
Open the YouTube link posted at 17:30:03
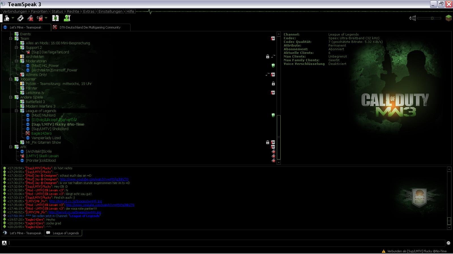tap(94, 179)
